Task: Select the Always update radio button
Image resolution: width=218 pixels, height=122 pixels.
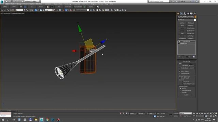Action: (181, 88)
